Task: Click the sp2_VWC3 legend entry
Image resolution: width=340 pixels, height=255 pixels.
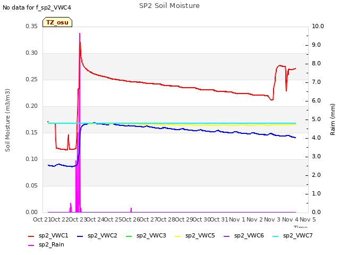Action: [146, 236]
